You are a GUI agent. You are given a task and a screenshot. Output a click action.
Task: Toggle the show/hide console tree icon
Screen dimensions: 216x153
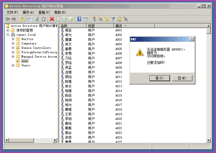pyautogui.click(x=29, y=19)
